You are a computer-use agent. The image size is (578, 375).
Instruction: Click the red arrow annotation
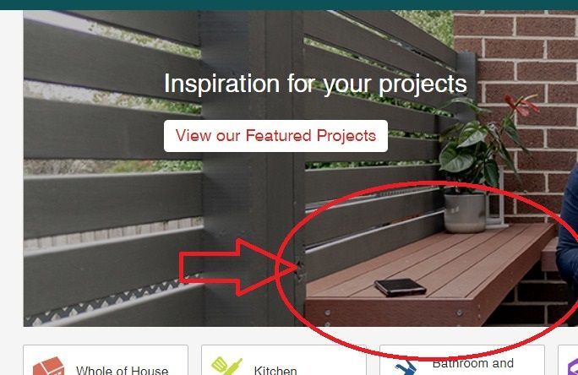237,268
